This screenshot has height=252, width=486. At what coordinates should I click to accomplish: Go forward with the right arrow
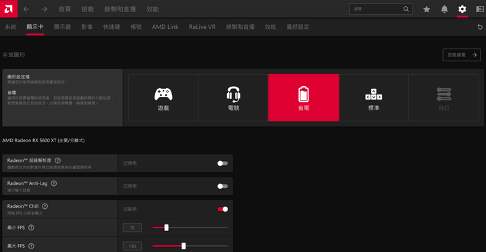point(45,9)
